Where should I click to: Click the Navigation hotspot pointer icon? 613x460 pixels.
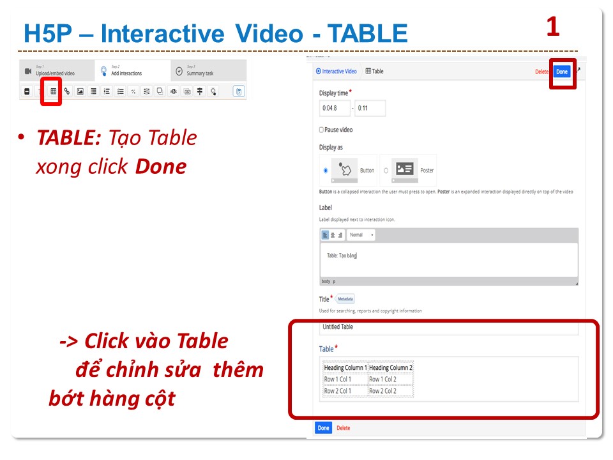click(x=213, y=91)
